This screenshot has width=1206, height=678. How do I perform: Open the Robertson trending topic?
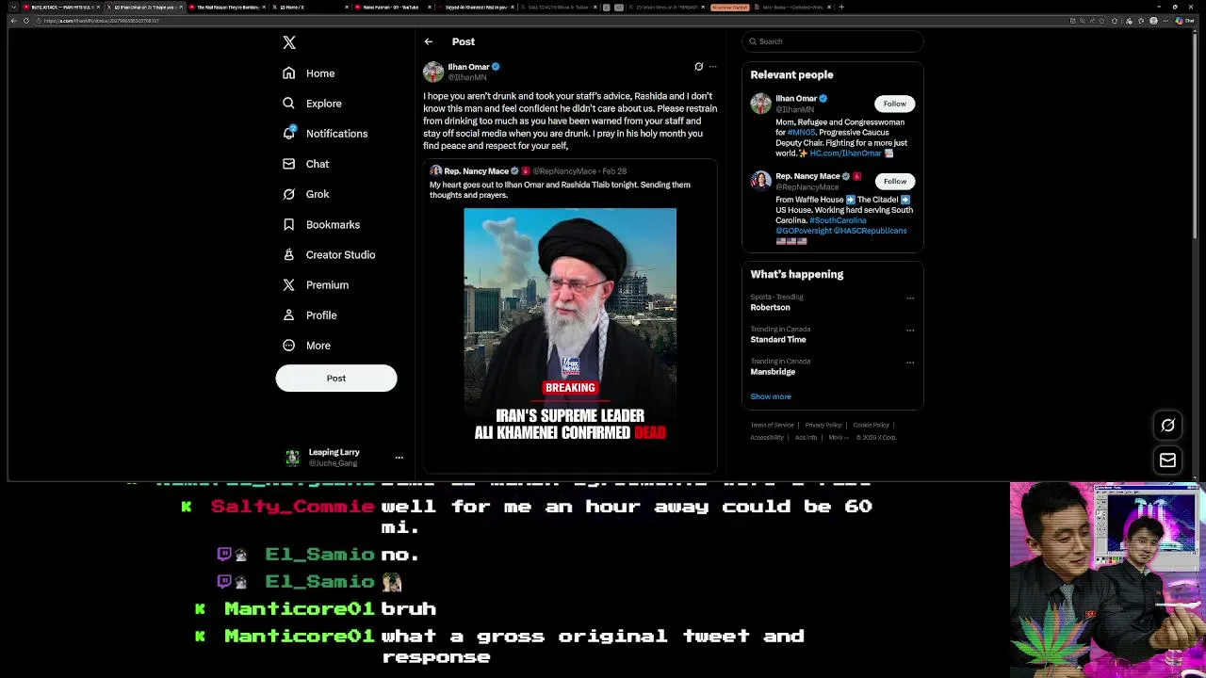pyautogui.click(x=770, y=308)
